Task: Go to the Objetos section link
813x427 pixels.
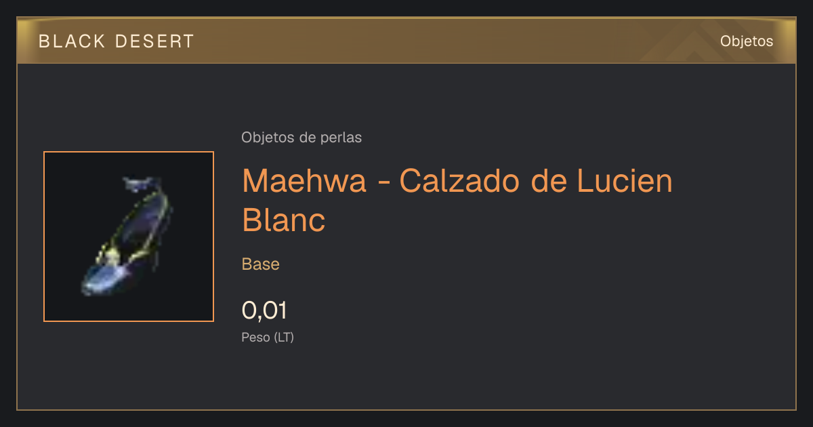Action: (x=747, y=41)
